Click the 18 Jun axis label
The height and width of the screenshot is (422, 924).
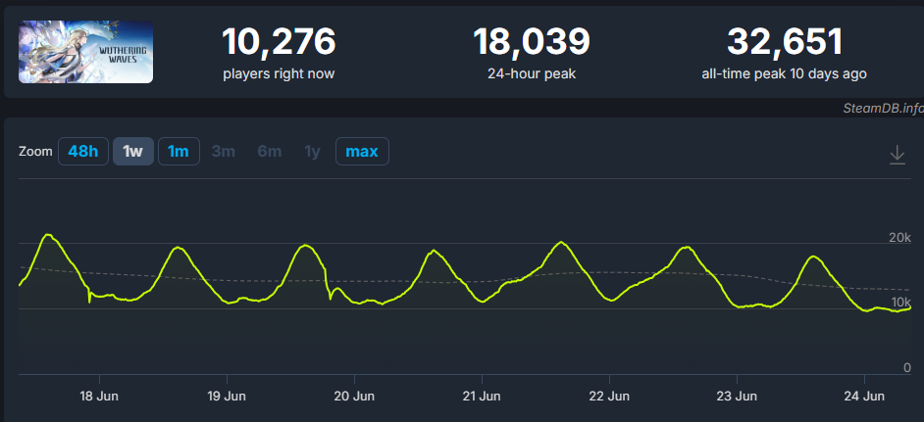click(99, 397)
